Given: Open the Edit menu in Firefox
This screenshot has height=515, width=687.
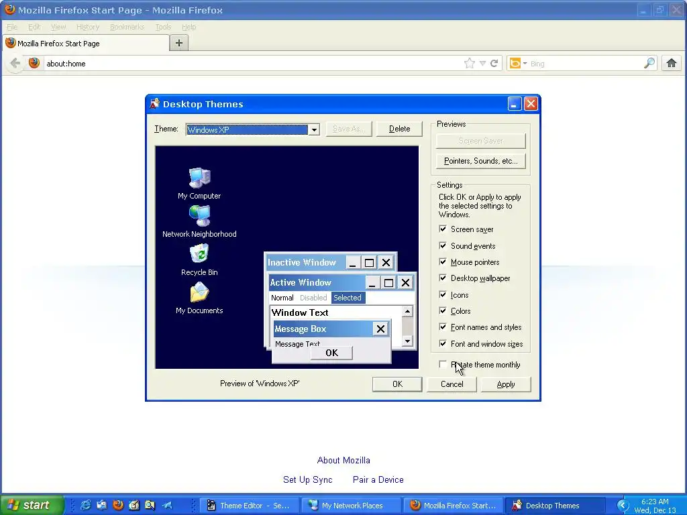Looking at the screenshot, I should coord(34,27).
